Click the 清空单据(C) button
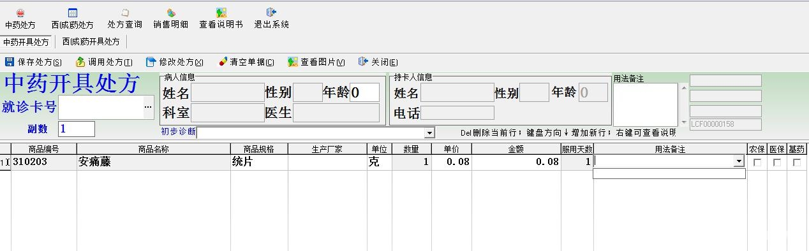The image size is (809, 251). click(x=246, y=62)
